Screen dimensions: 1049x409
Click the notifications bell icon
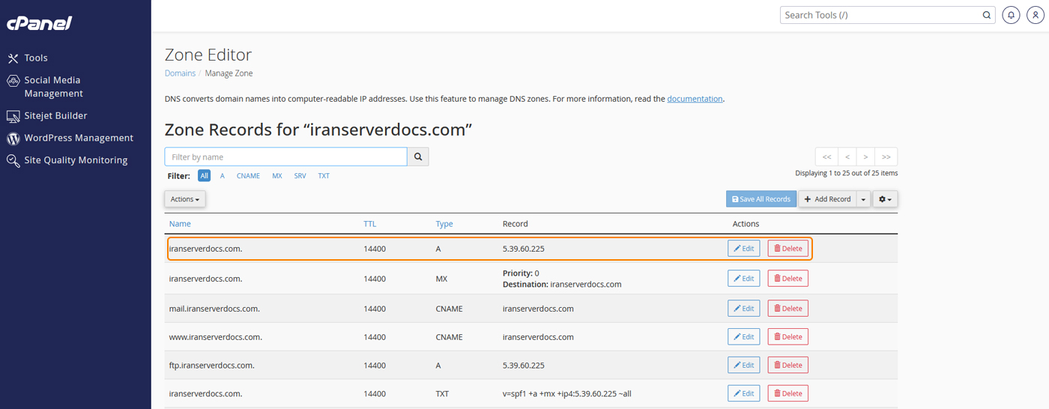coord(1011,15)
